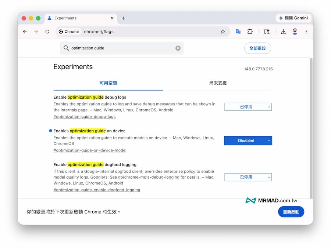The image size is (331, 248).
Task: Bookmark this page with the star icon
Action: pos(223,32)
